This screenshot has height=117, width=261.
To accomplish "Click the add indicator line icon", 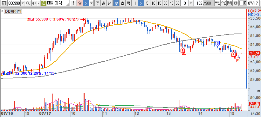I will (x=223, y=3).
